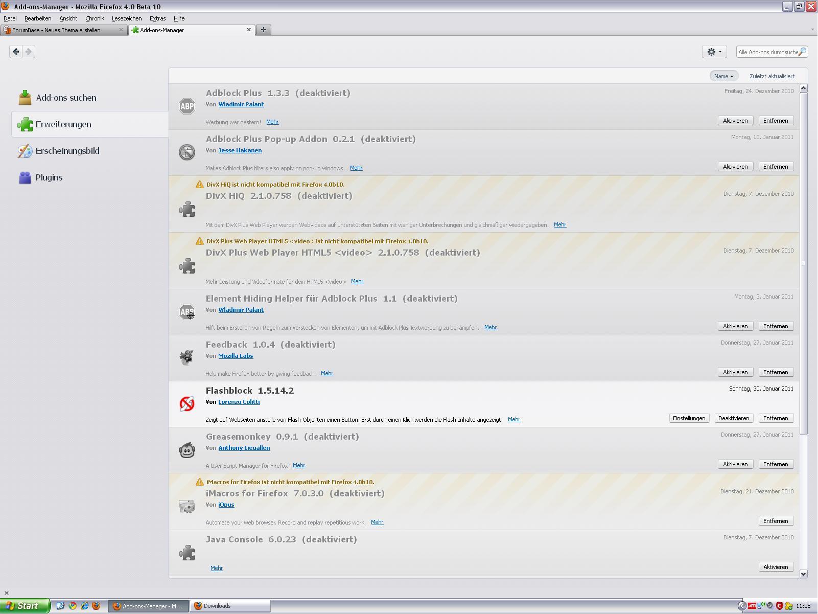Click the Element Hiding Helper ABP icon
This screenshot has height=614, width=818.
click(x=187, y=312)
